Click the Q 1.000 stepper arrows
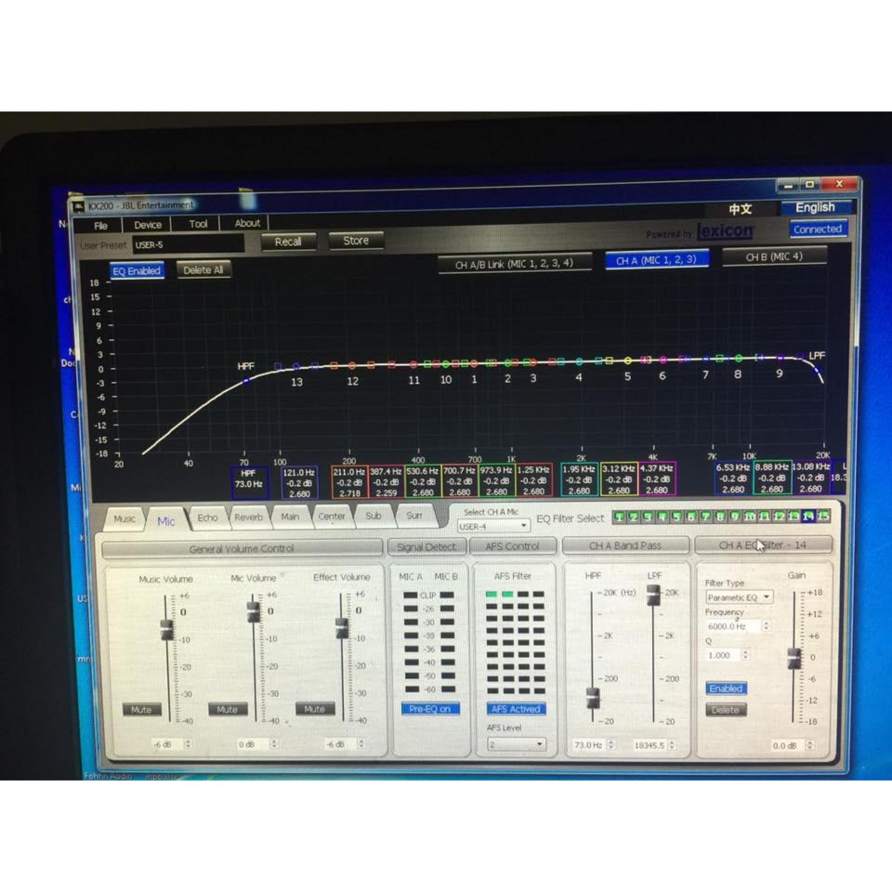 click(x=745, y=655)
